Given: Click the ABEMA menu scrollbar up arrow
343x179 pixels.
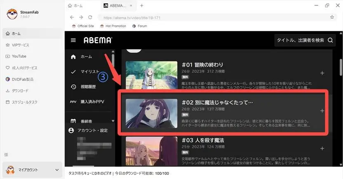Looking at the screenshot, I should [x=113, y=52].
